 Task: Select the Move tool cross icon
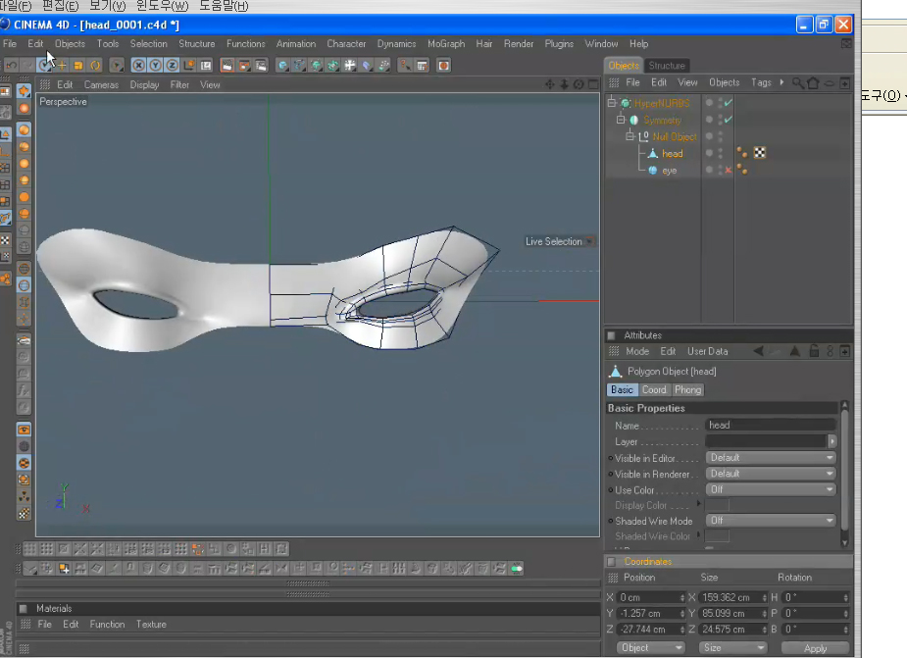[62, 66]
